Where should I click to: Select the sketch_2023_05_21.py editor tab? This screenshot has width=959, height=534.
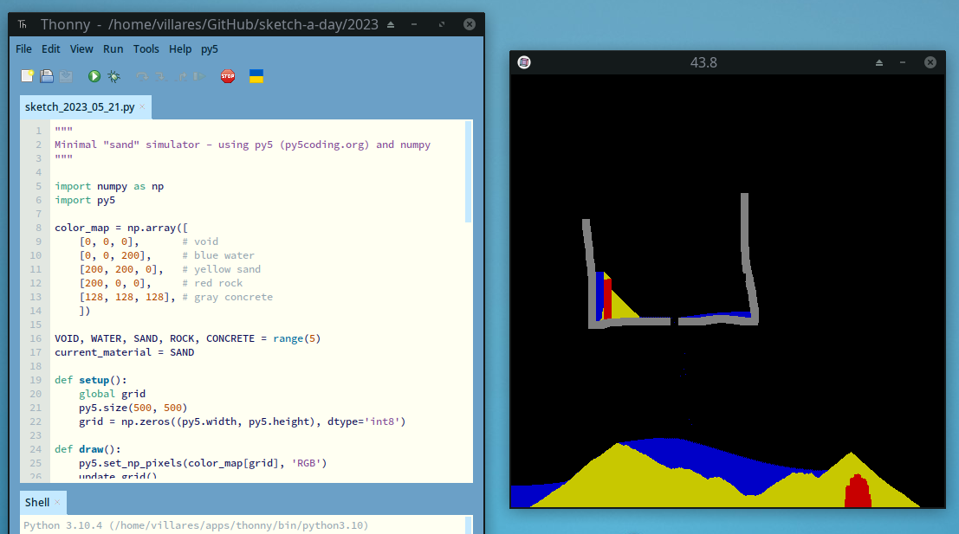click(80, 107)
